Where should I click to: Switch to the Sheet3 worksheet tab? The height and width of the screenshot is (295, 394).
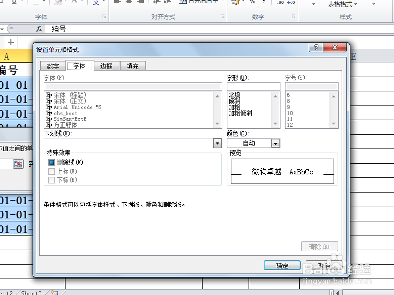click(31, 293)
